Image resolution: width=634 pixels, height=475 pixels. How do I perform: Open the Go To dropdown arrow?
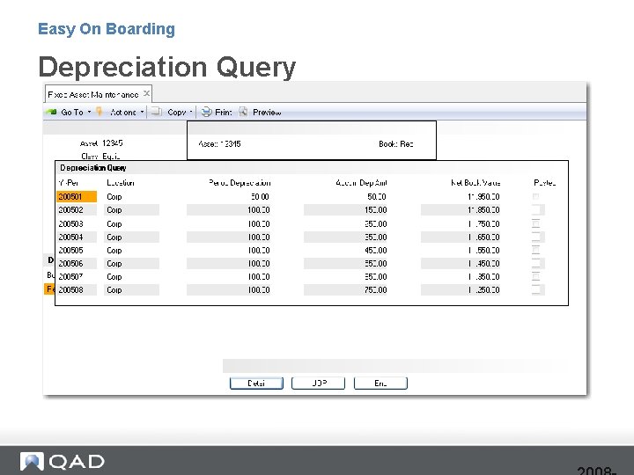pyautogui.click(x=89, y=112)
